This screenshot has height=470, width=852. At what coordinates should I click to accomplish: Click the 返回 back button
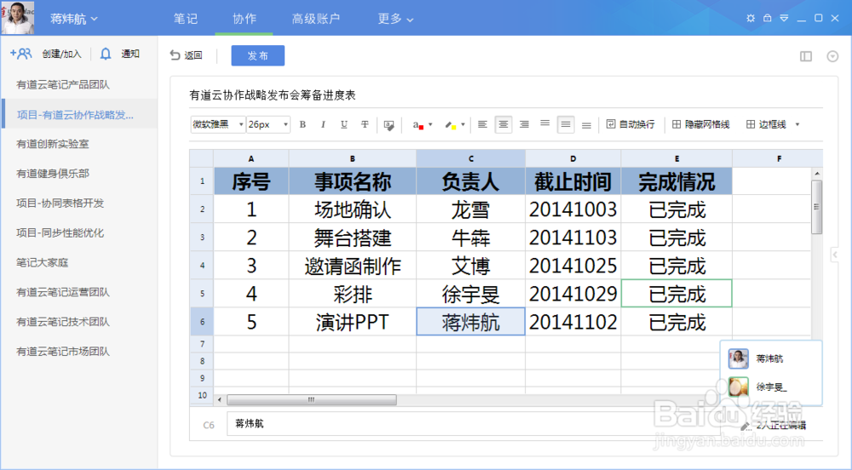(187, 54)
